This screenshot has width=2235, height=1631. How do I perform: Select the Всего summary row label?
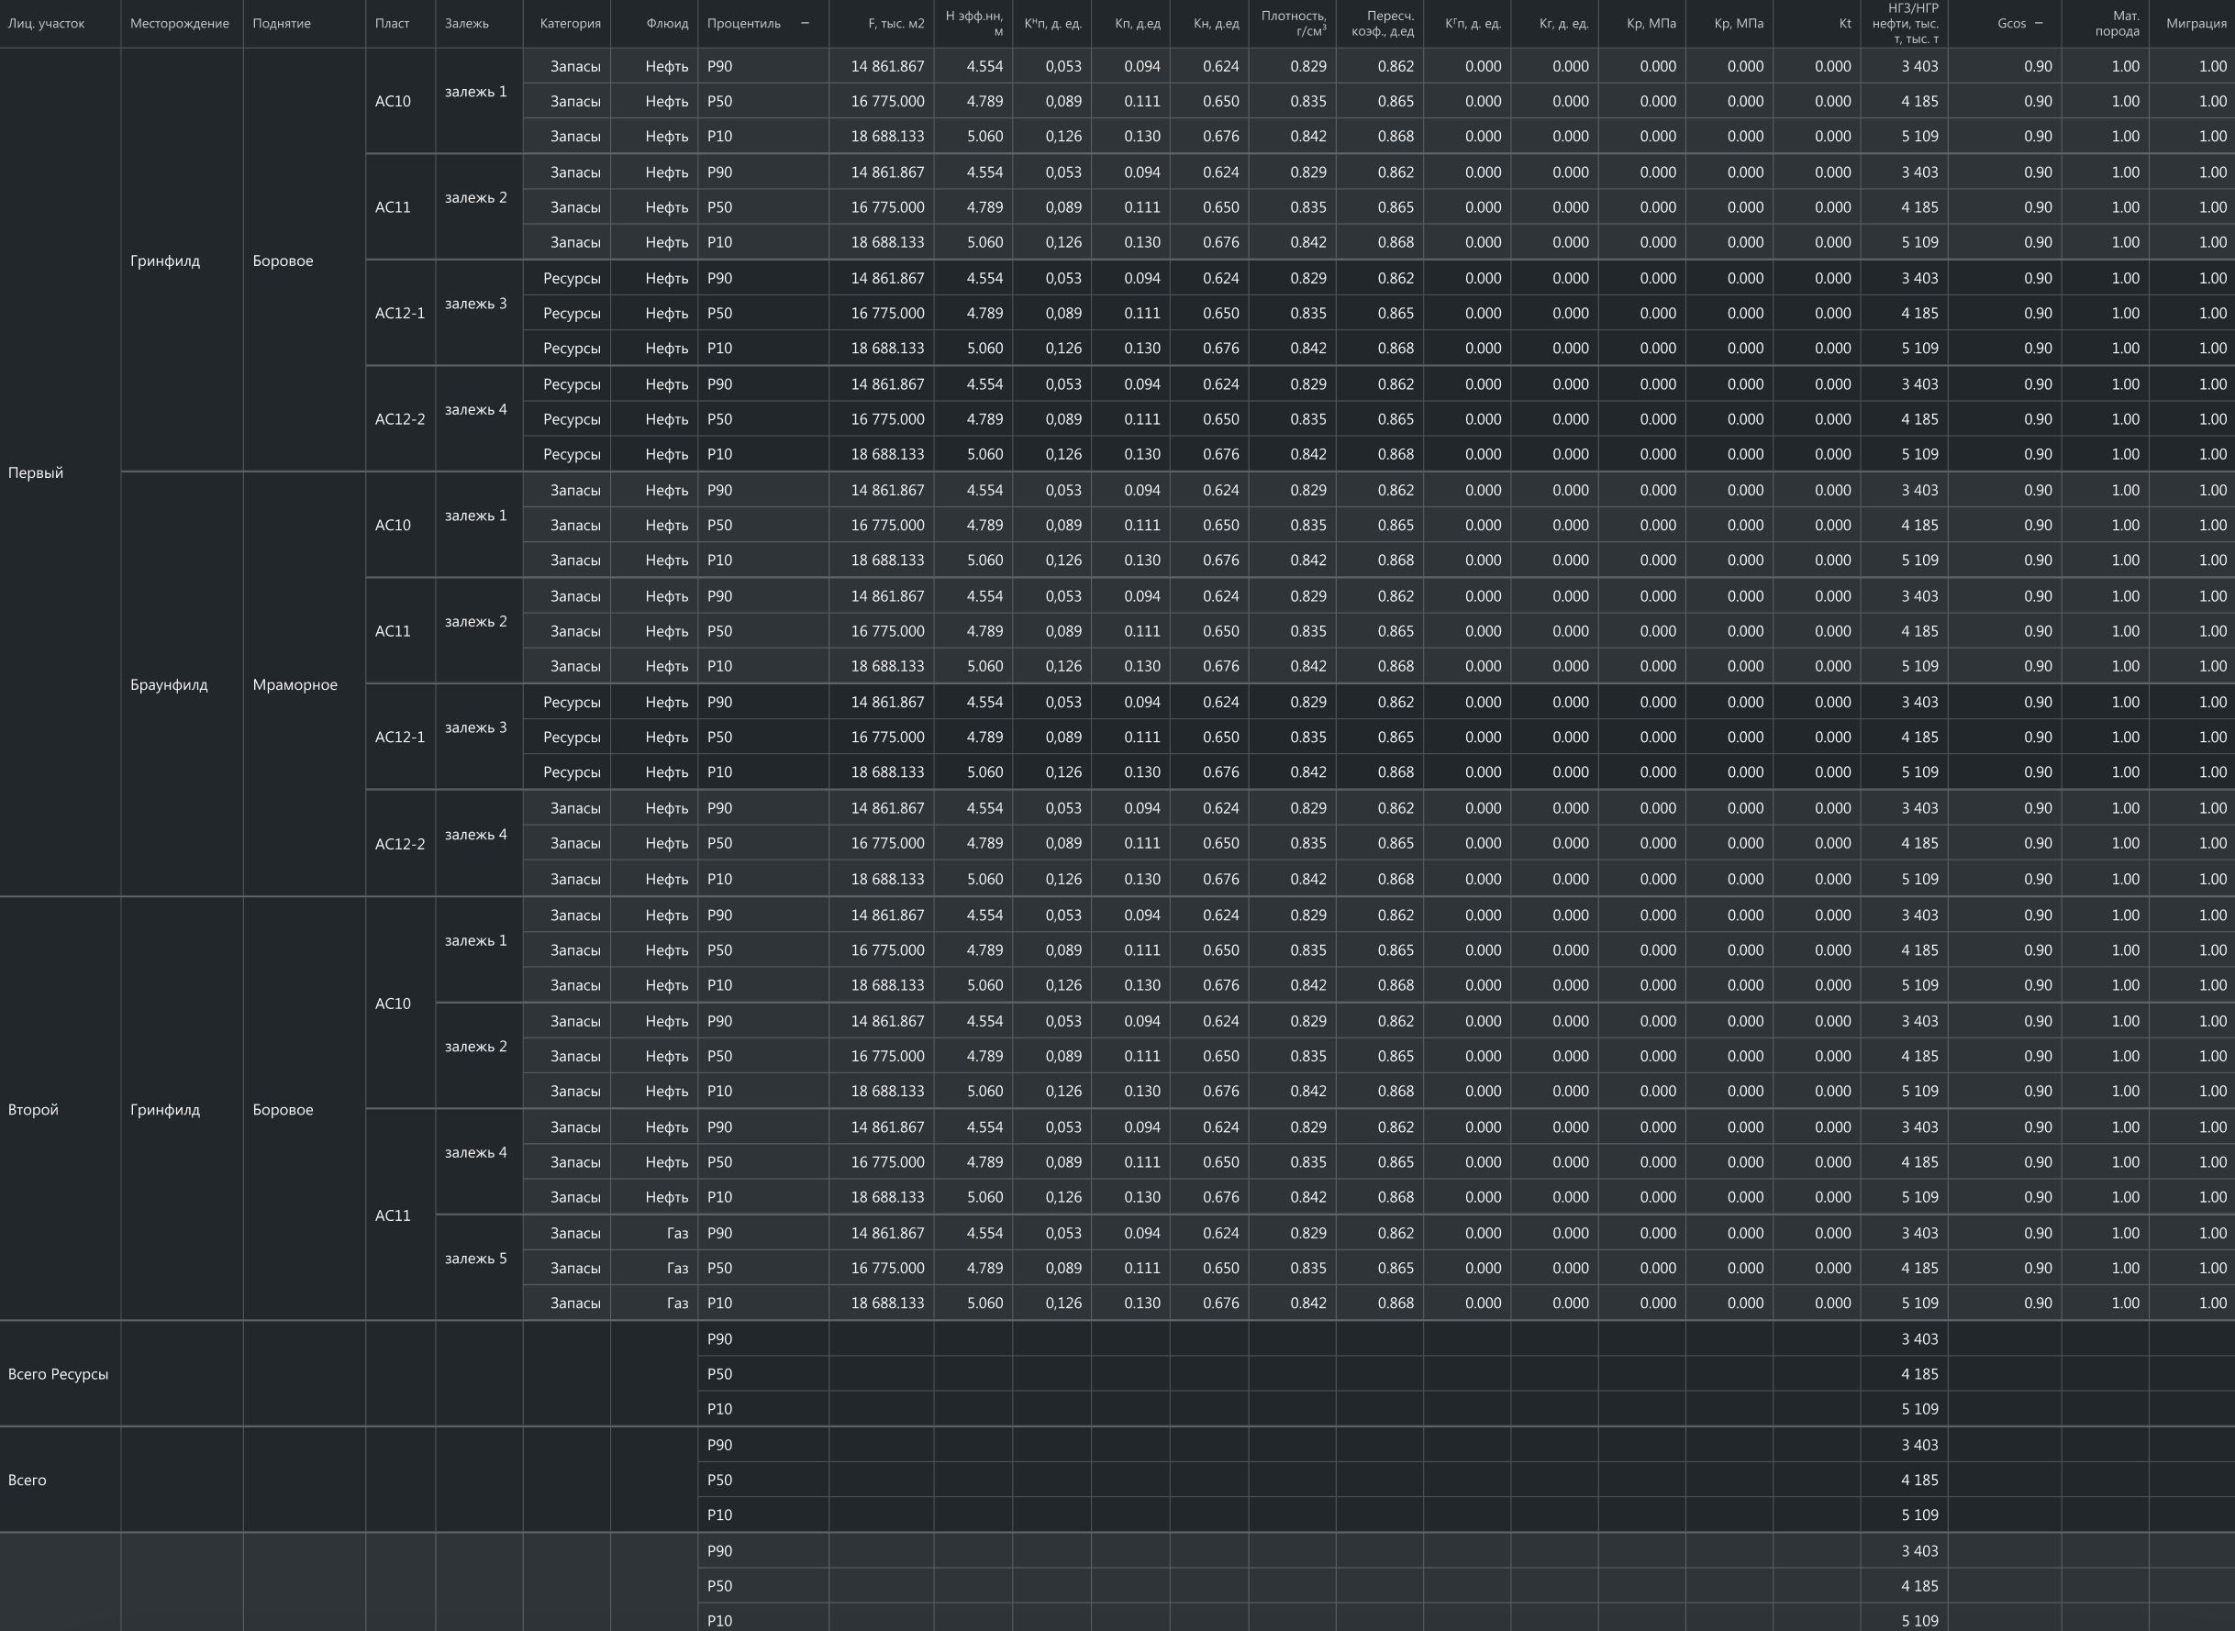pyautogui.click(x=28, y=1480)
